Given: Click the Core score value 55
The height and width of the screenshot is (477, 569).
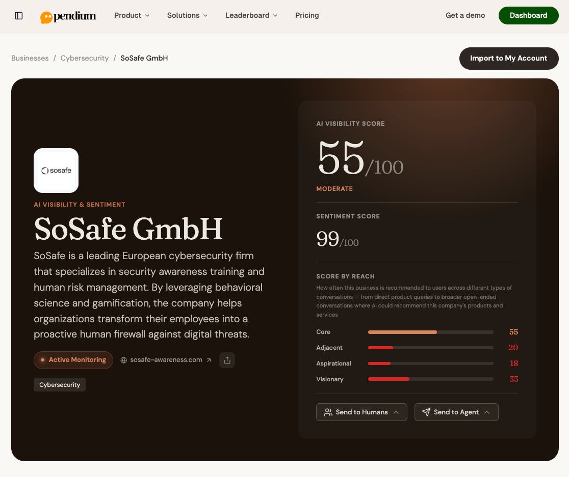Looking at the screenshot, I should click(513, 332).
